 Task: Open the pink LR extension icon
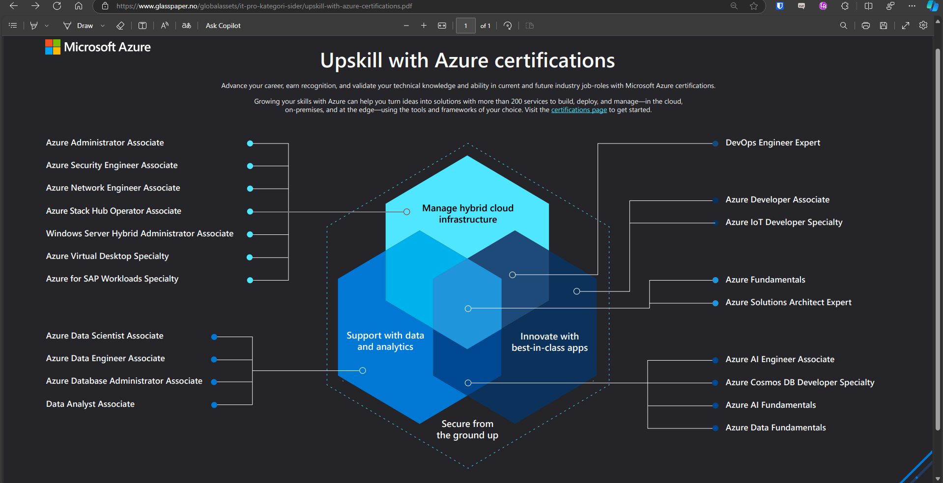823,6
